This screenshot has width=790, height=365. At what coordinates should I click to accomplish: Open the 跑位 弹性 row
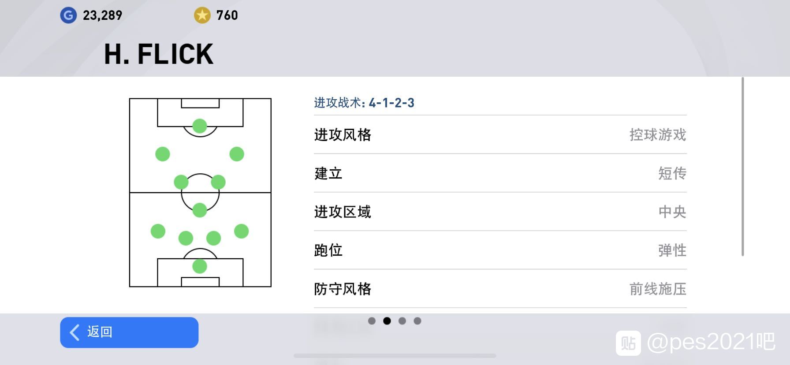(500, 250)
